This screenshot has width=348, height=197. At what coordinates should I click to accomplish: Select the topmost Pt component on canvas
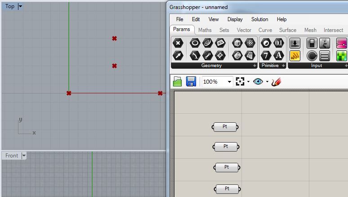click(225, 127)
